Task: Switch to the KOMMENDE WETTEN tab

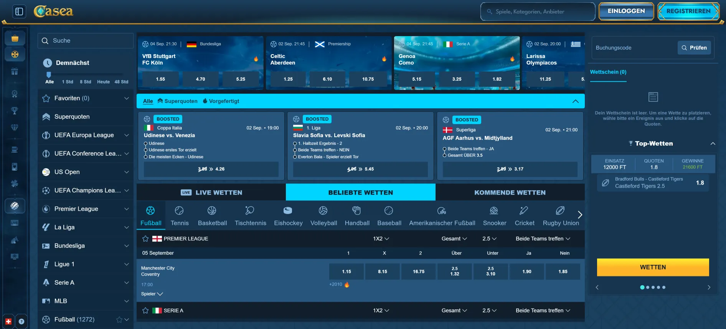Action: point(510,192)
